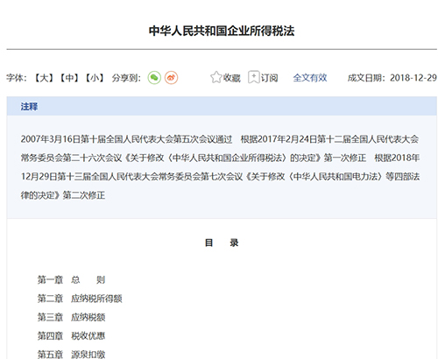Screen dimensions: 438x359
Task: Share the page via WeChat icon
Action: click(x=154, y=78)
